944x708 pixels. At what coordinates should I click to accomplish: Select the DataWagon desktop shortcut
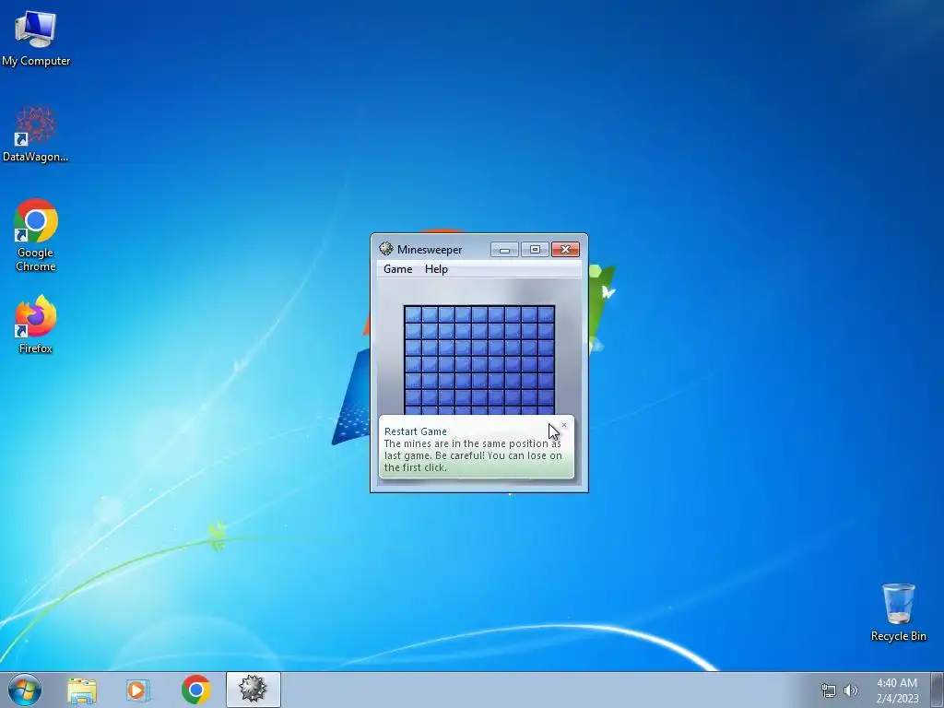(x=36, y=134)
